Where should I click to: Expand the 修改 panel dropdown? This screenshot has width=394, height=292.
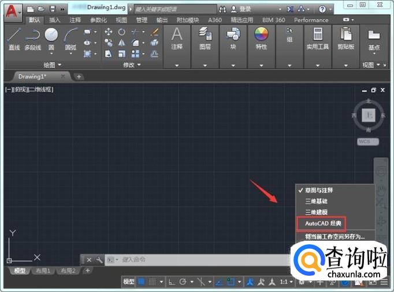tap(139, 65)
